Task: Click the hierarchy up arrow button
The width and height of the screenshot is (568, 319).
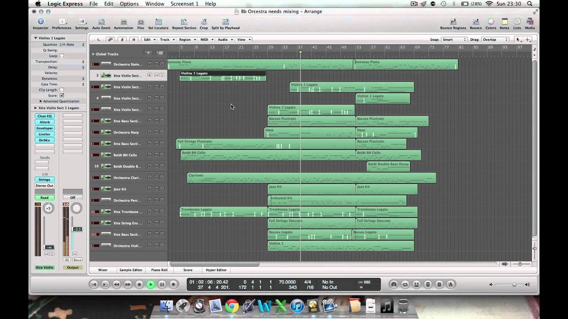Action: coord(99,39)
